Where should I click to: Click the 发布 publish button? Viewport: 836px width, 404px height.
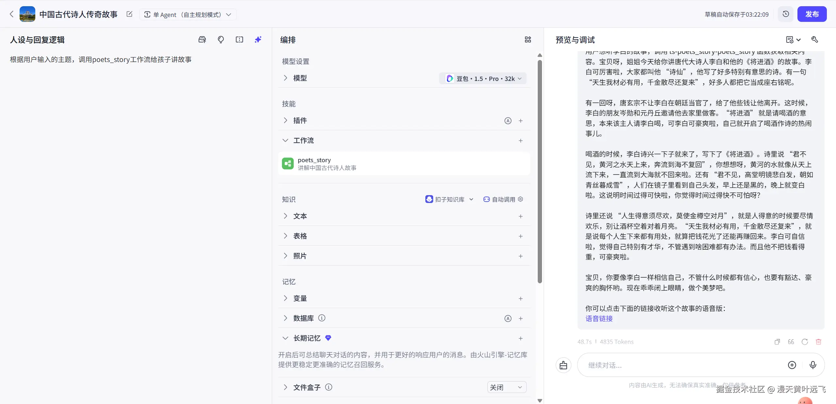(812, 14)
